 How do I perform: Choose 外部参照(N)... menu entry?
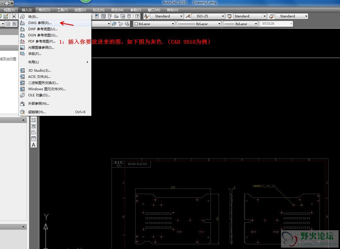55,104
